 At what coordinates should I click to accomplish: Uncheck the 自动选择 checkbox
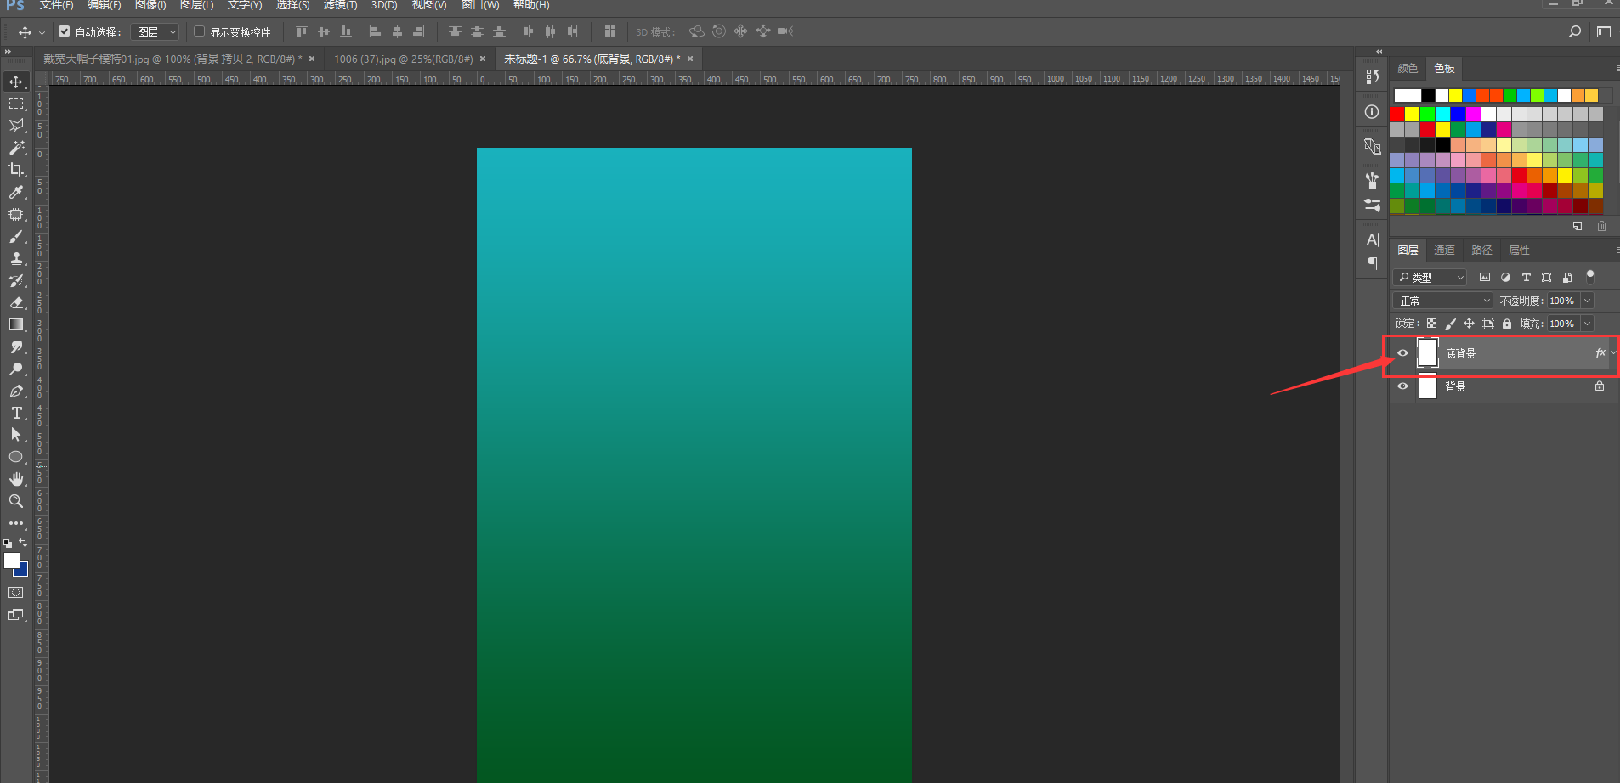point(64,31)
